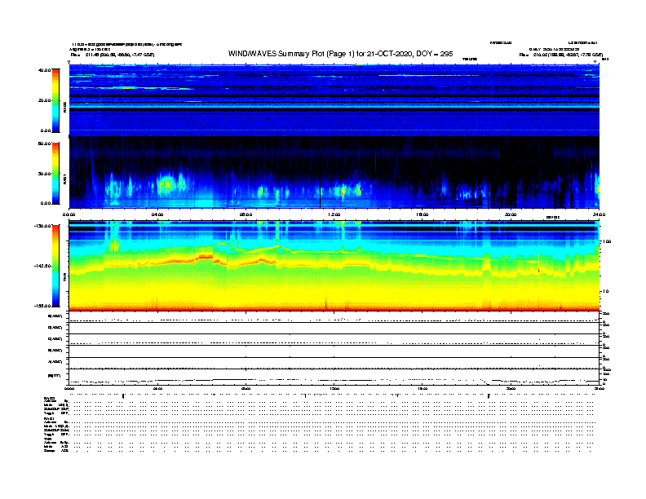646x499 pixels.
Task: Click the 20:00 tick under RAD1 panel
Action: point(511,214)
